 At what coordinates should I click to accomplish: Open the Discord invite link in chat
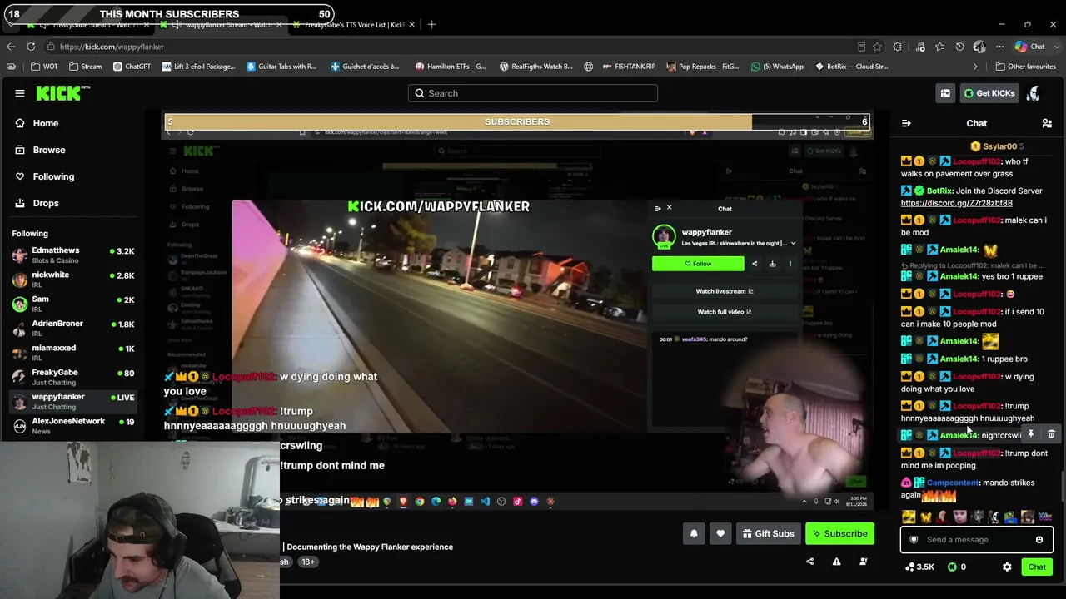pyautogui.click(x=956, y=203)
